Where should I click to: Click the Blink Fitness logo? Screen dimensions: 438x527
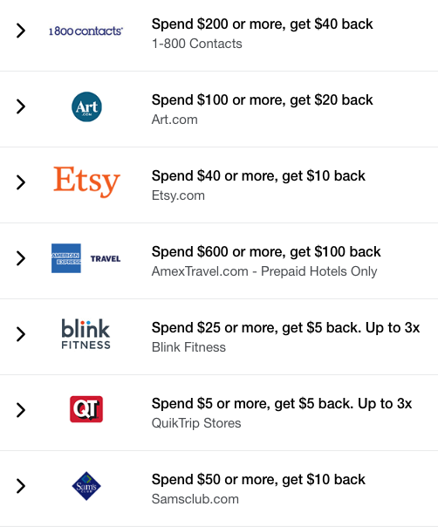pos(86,334)
